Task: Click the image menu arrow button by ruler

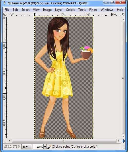Action: click(5, 14)
